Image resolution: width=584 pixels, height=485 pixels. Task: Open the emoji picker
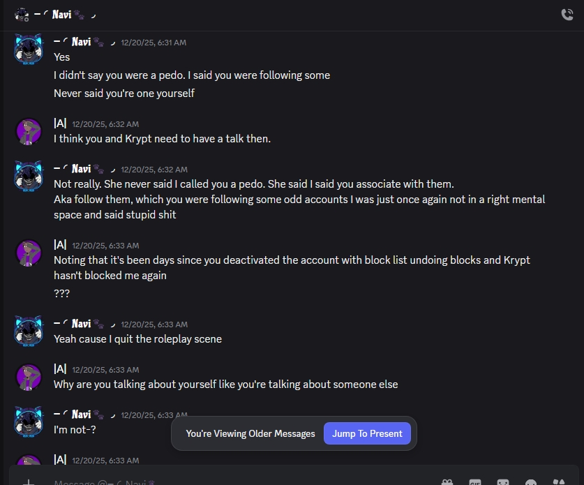(x=531, y=482)
